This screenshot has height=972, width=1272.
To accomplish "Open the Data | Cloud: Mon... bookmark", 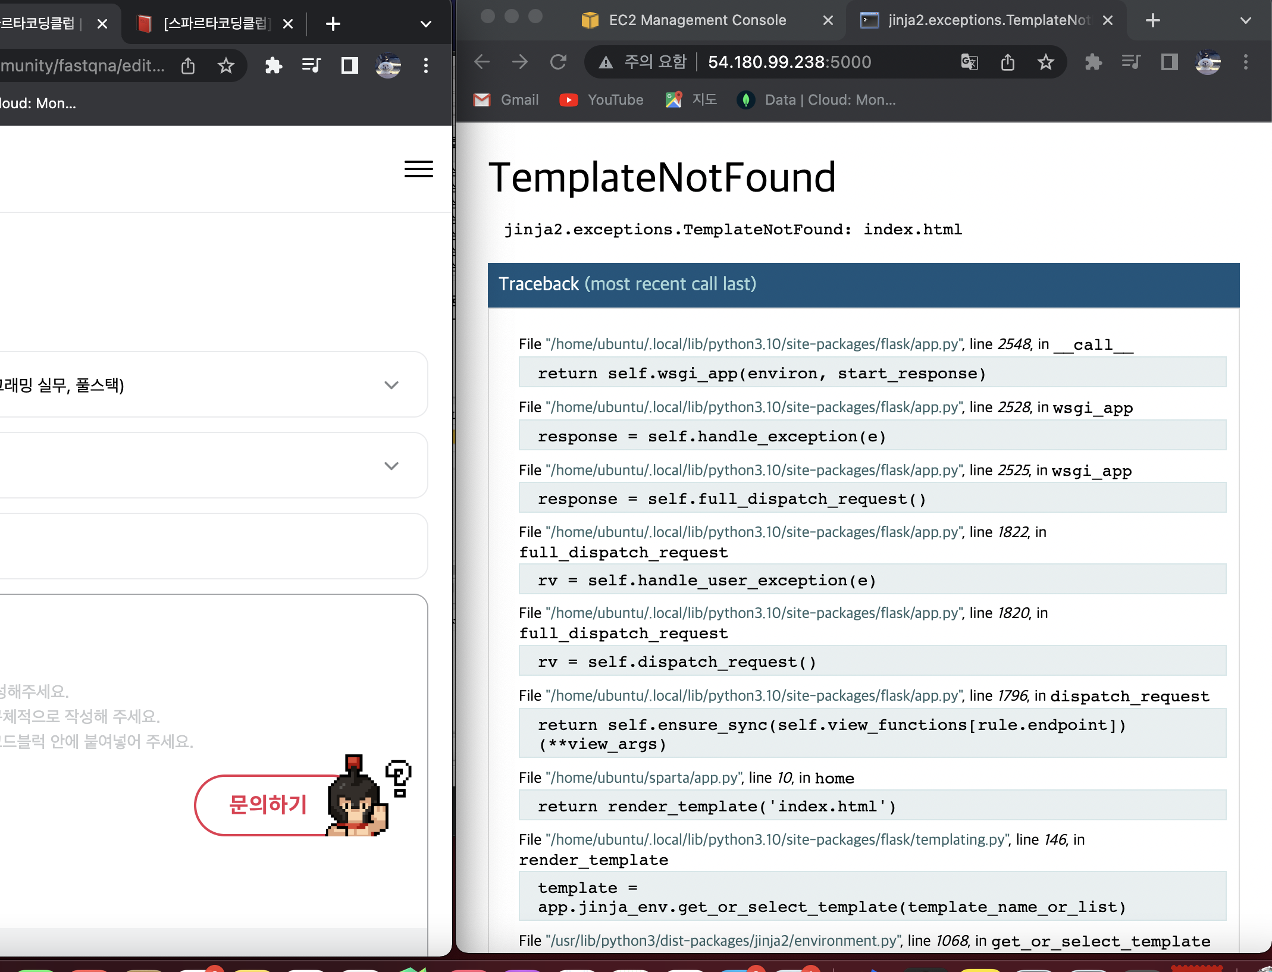I will [816, 100].
